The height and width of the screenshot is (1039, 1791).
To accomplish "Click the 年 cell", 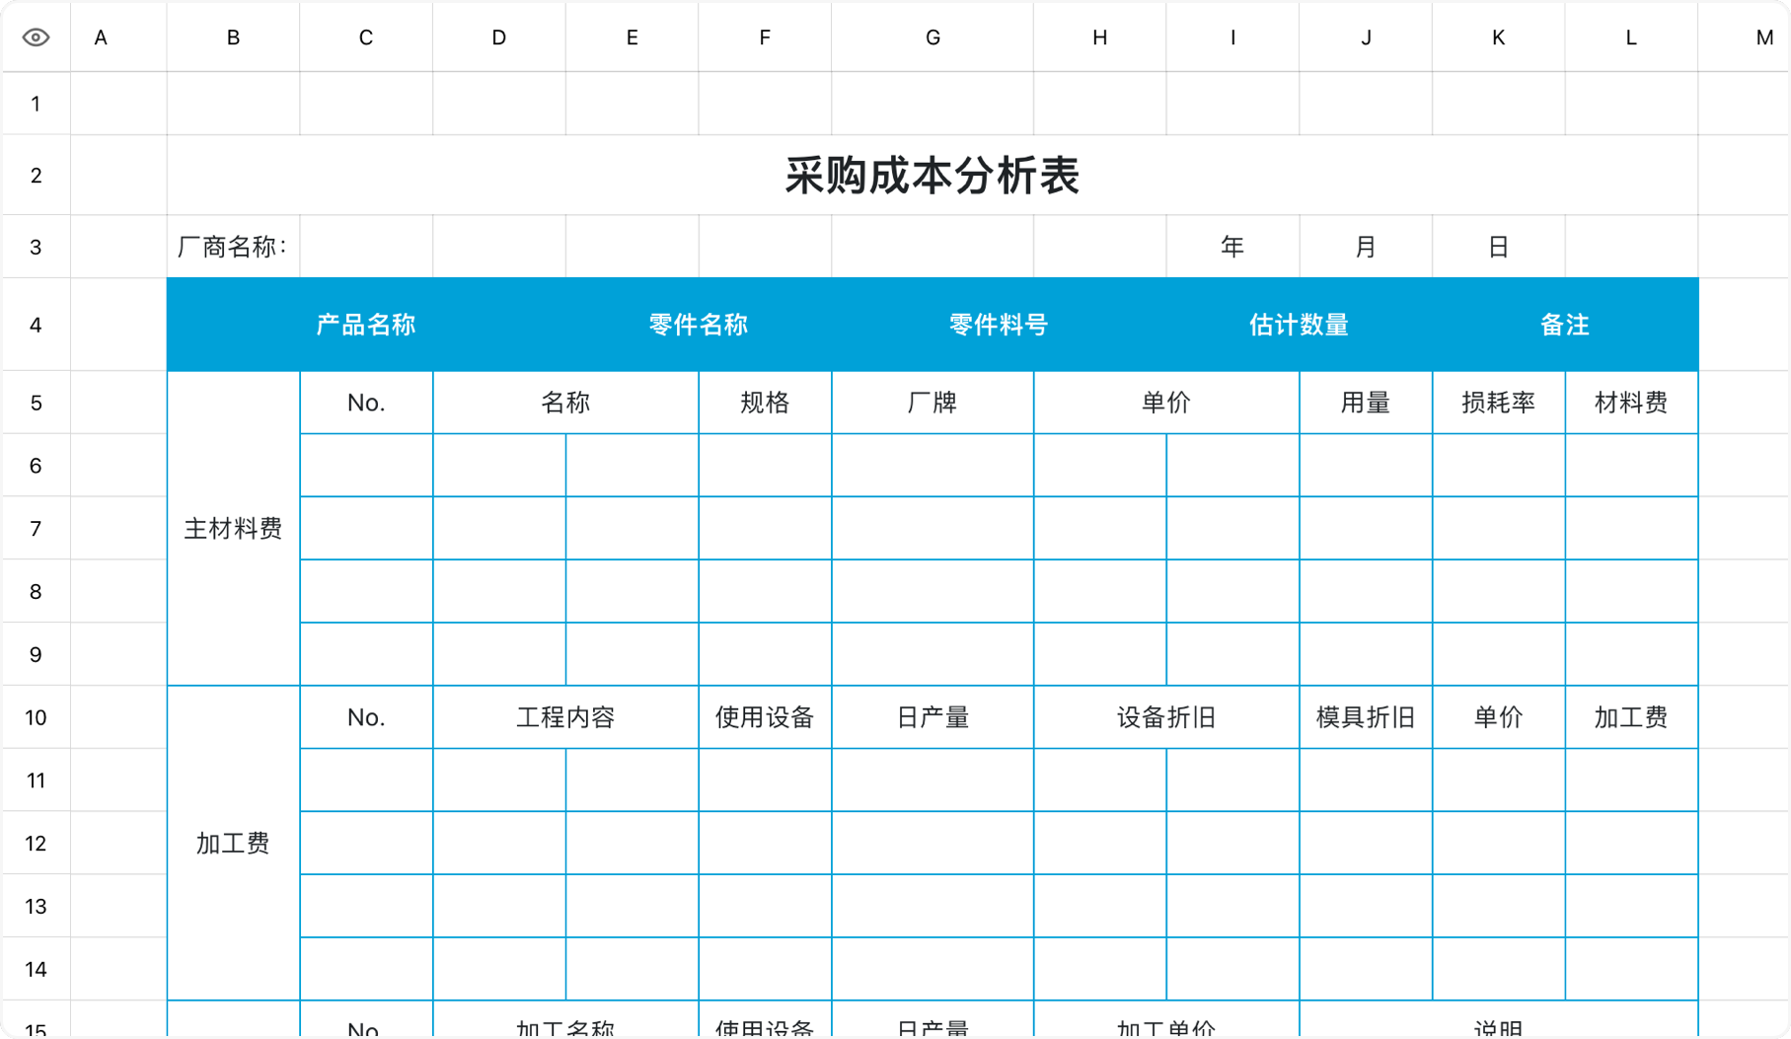I will (1232, 247).
